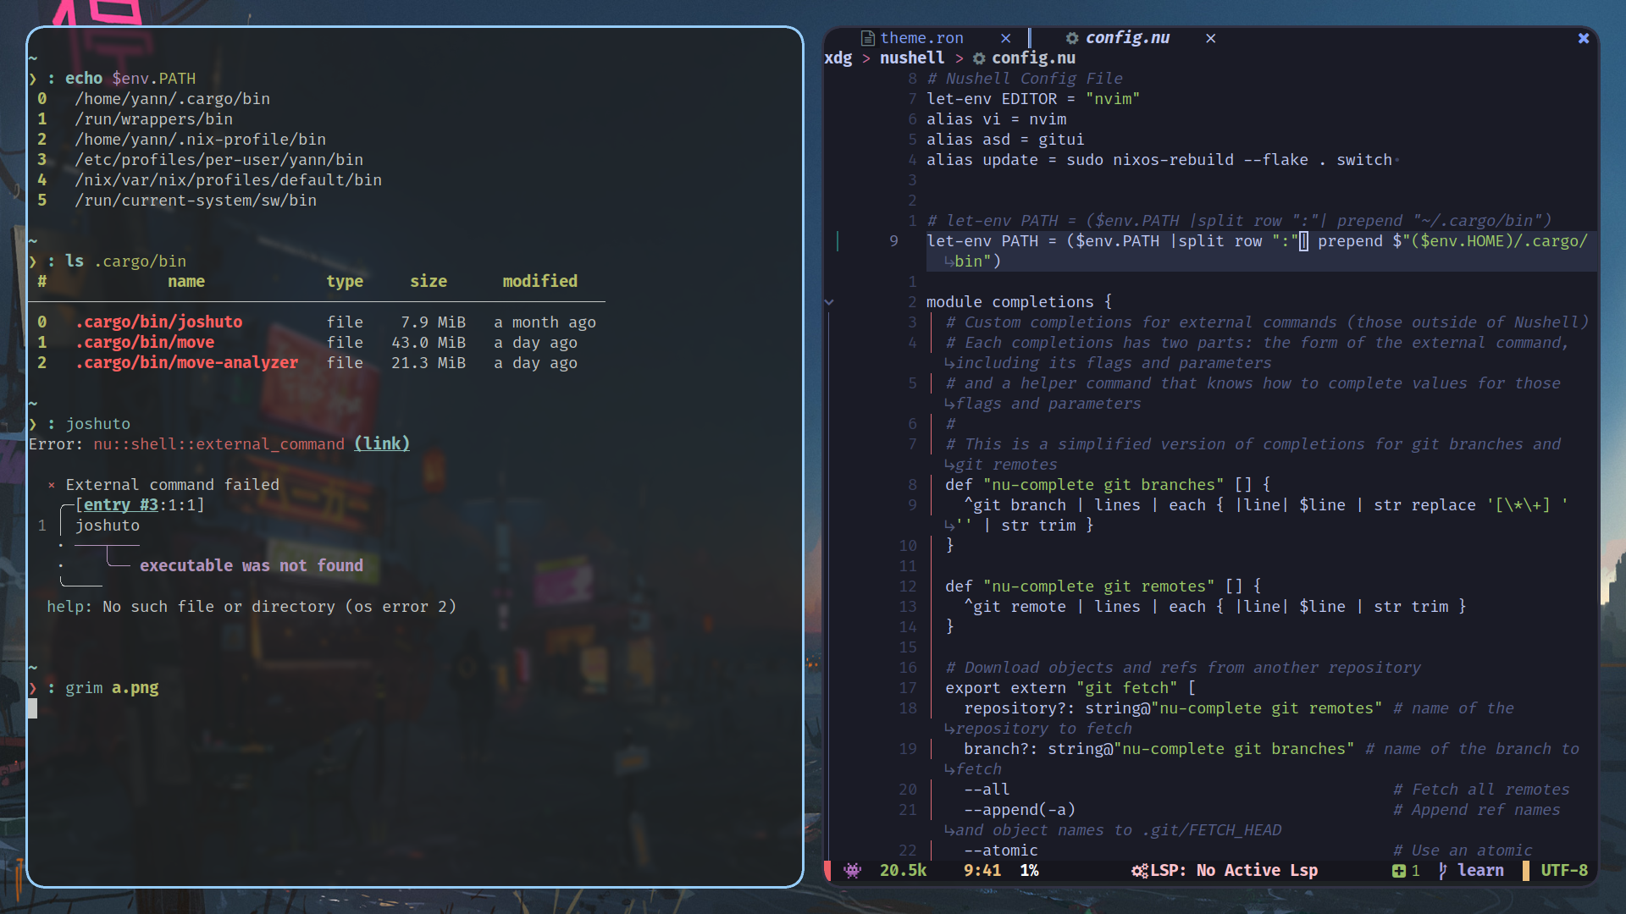Close the theme.ron tab with its X

click(1006, 37)
